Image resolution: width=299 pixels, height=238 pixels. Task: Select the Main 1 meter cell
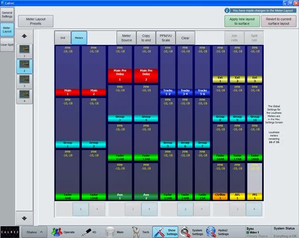coord(68,71)
